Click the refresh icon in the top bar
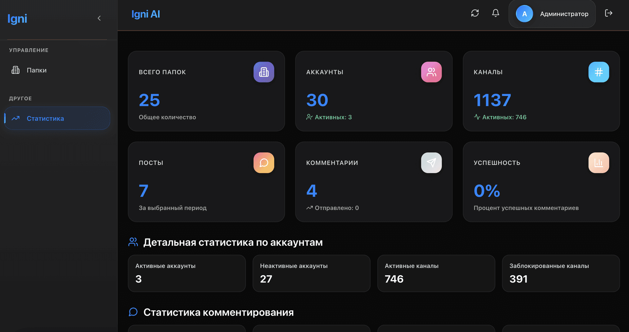The width and height of the screenshot is (629, 332). tap(475, 13)
